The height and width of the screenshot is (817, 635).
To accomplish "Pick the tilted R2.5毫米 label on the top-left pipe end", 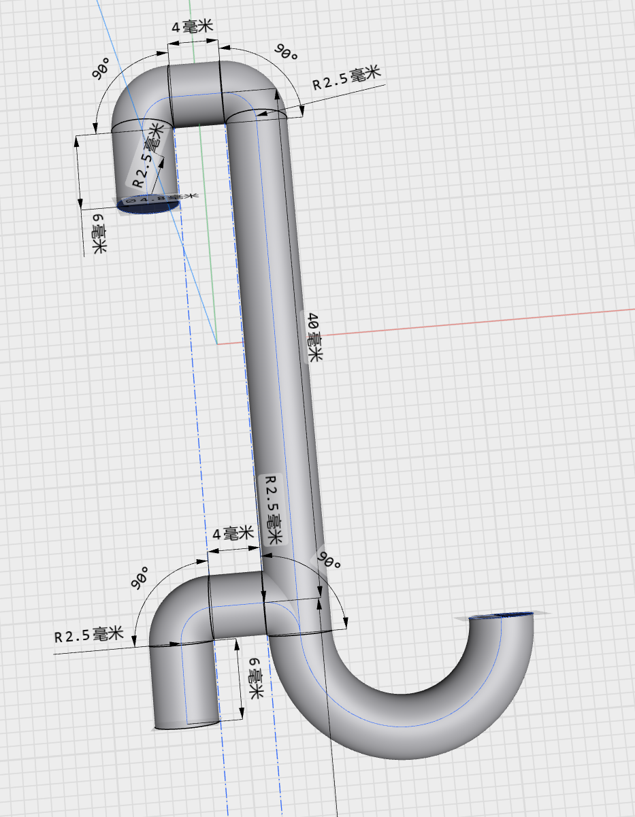I will 149,156.
